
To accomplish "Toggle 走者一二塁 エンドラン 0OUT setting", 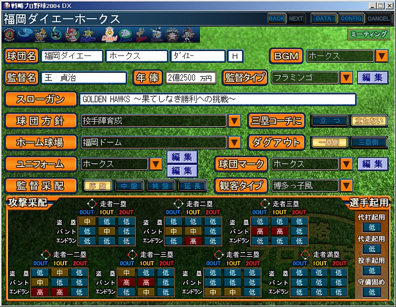I will tap(40, 292).
